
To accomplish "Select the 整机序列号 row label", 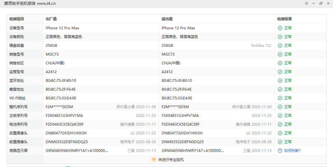I will [18, 107].
